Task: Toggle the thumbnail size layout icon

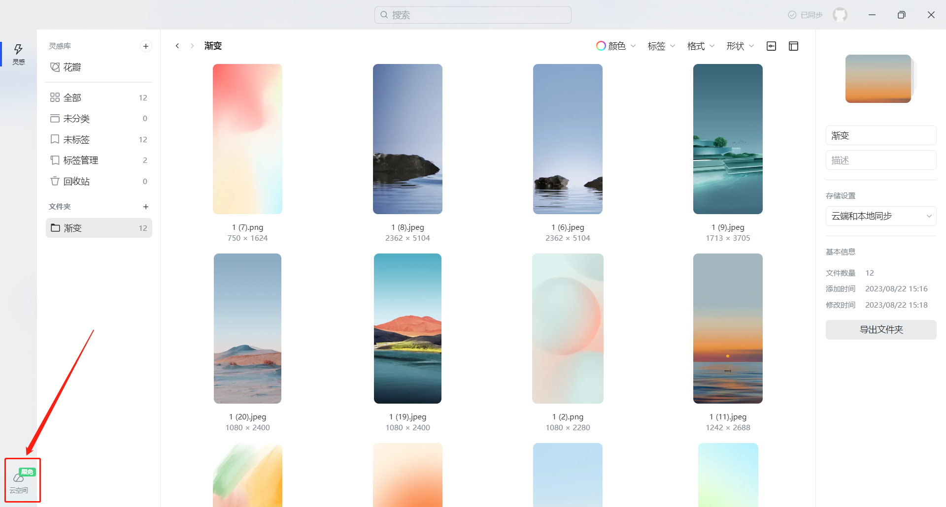Action: [772, 46]
